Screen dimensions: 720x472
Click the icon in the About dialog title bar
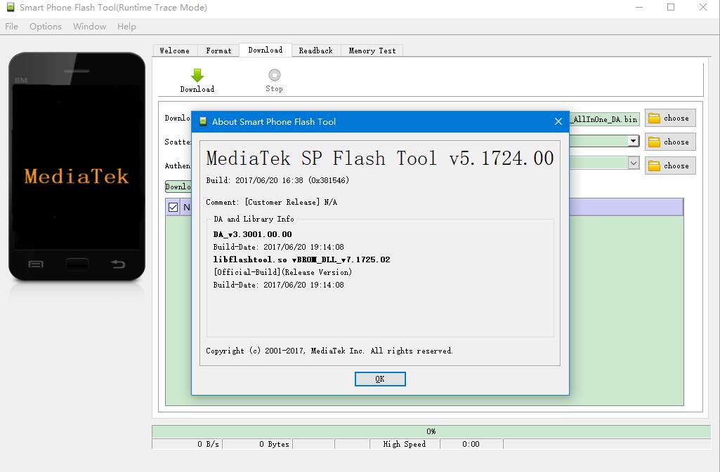tap(203, 121)
